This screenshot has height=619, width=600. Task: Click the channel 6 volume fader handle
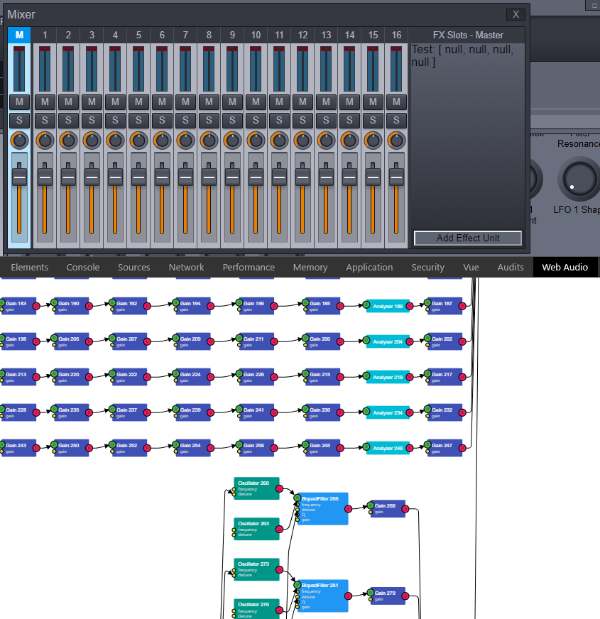(162, 177)
